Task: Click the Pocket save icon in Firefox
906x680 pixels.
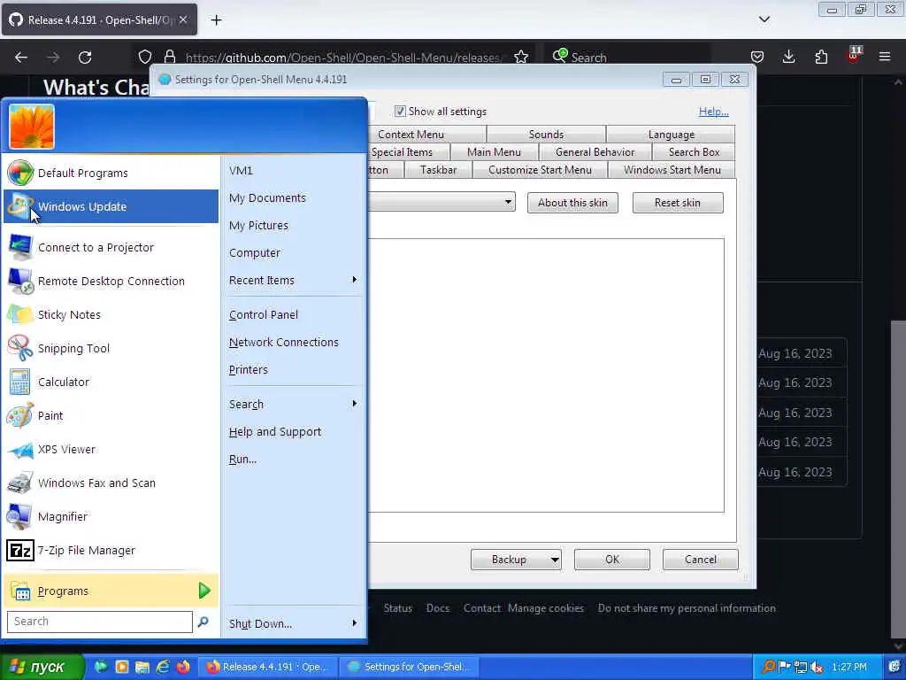Action: (757, 57)
